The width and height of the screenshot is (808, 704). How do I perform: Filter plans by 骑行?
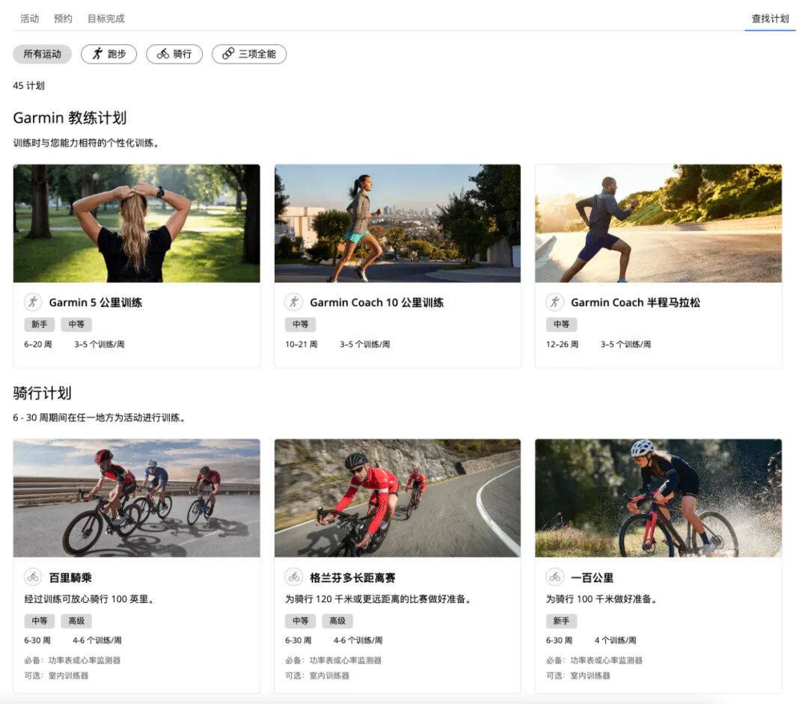174,54
